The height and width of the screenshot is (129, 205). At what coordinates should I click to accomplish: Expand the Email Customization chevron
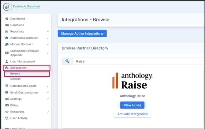pyautogui.click(x=48, y=92)
